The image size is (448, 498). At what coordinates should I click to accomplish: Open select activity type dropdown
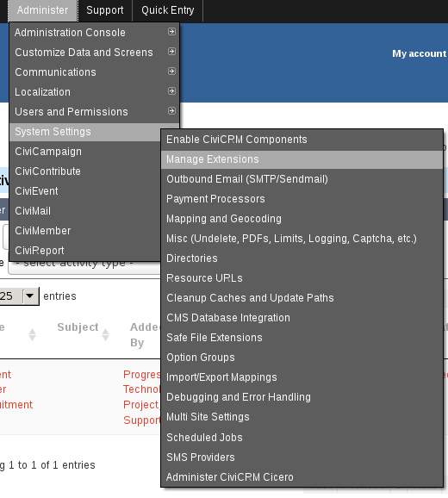pyautogui.click(x=84, y=267)
